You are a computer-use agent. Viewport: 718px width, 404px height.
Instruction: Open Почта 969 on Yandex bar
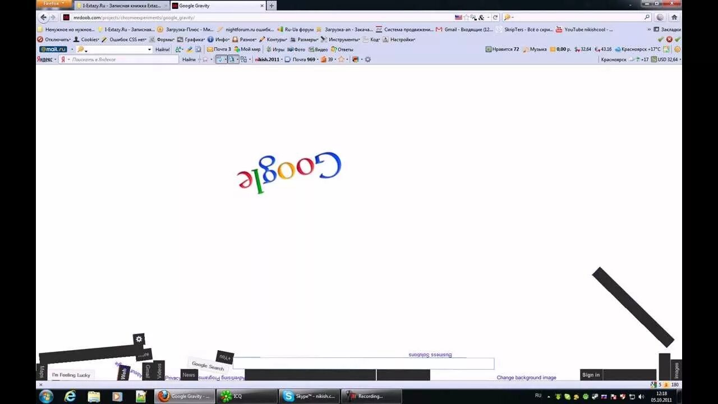pos(301,59)
